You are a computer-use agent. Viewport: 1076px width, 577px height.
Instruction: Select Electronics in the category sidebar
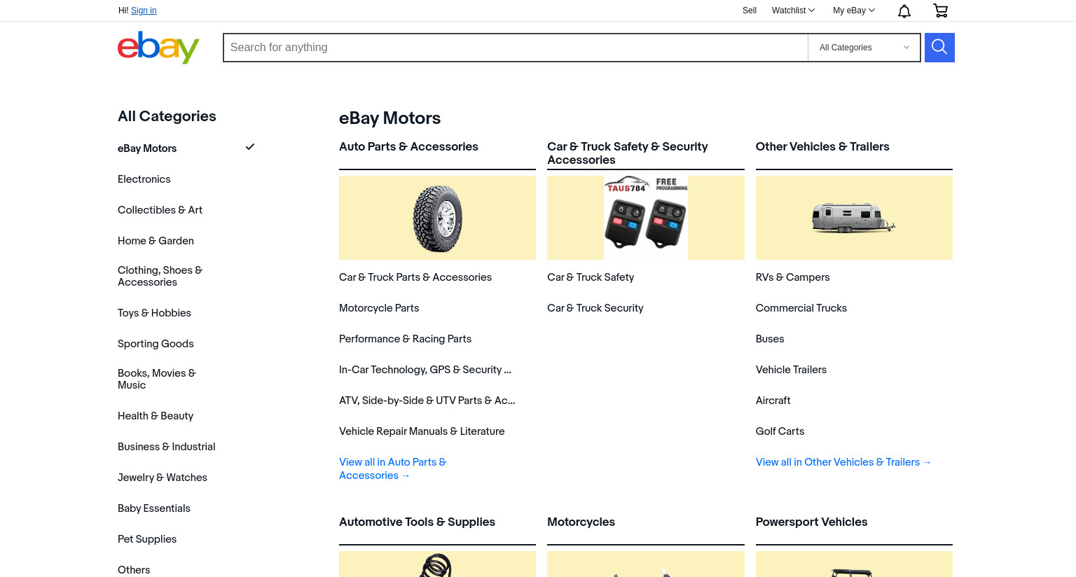[x=144, y=179]
